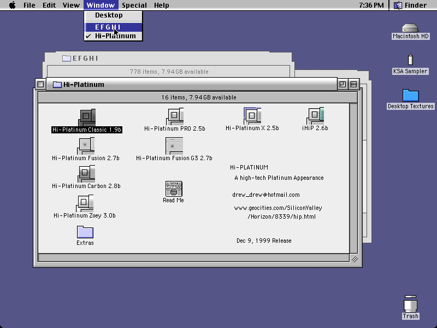The width and height of the screenshot is (437, 328).
Task: Click the Hi-Platinum window title text
Action: (84, 85)
